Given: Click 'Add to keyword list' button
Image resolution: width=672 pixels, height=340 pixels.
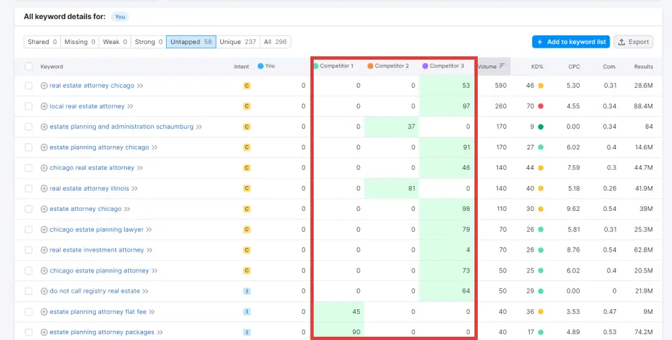Looking at the screenshot, I should tap(571, 42).
